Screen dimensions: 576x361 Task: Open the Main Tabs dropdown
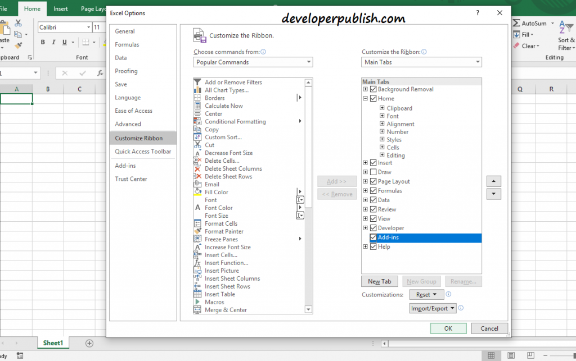421,62
